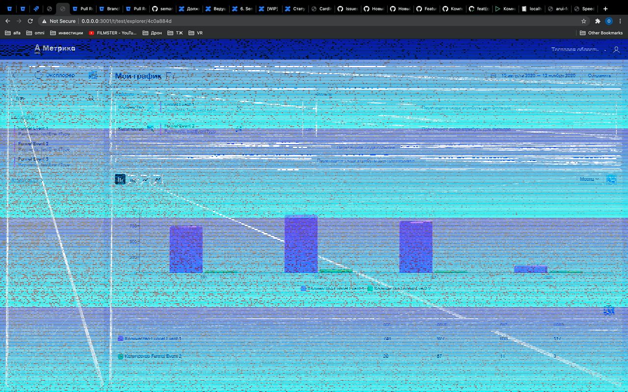The width and height of the screenshot is (628, 392).
Task: Open the calendar date picker icon
Action: (x=494, y=75)
